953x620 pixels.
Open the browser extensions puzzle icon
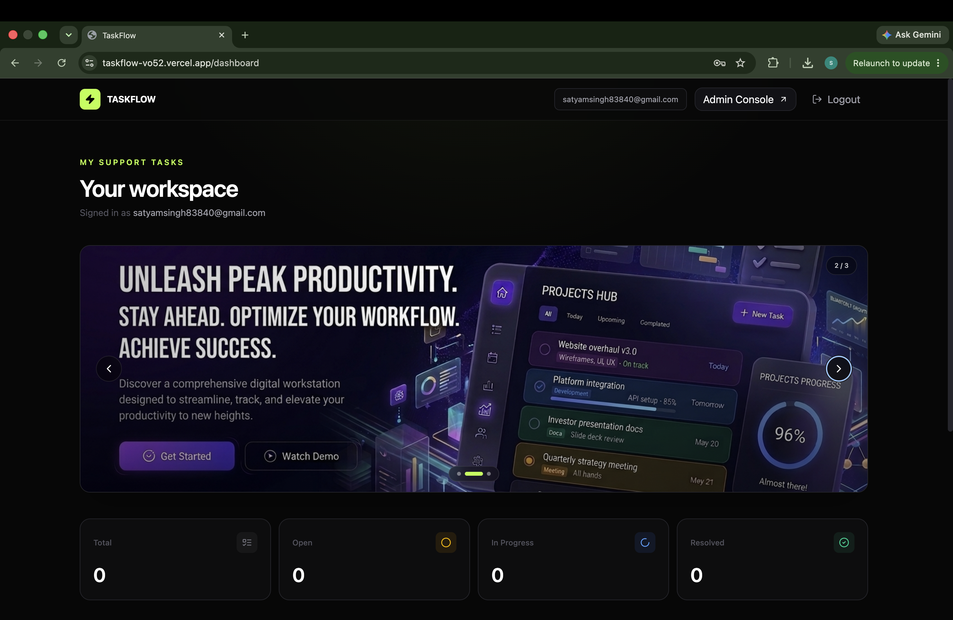(x=773, y=63)
